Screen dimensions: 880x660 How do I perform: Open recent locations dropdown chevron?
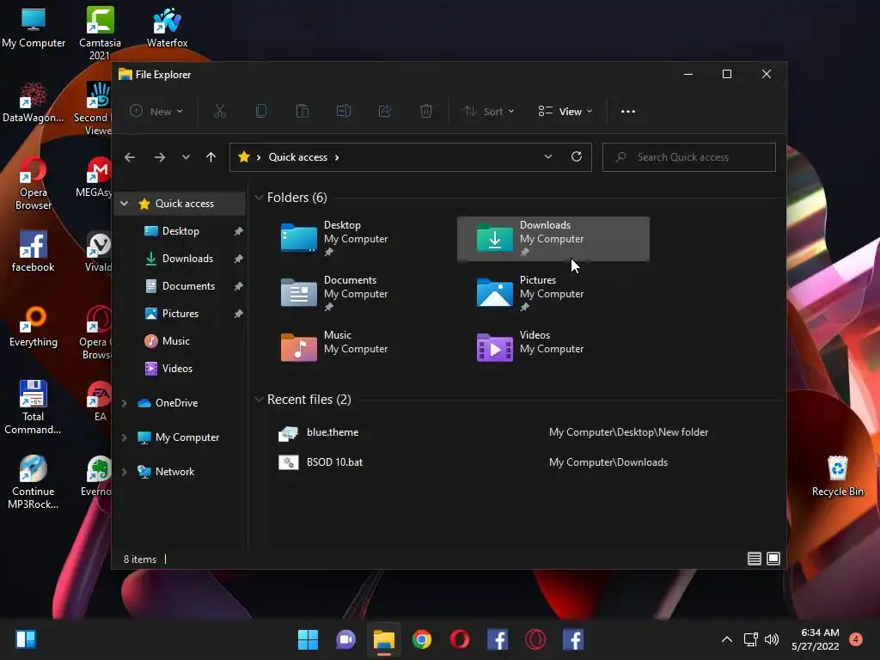tap(186, 157)
